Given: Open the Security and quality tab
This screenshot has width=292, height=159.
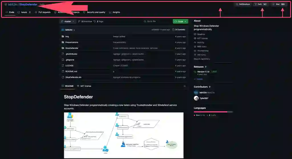Looking at the screenshot, I should (x=94, y=12).
